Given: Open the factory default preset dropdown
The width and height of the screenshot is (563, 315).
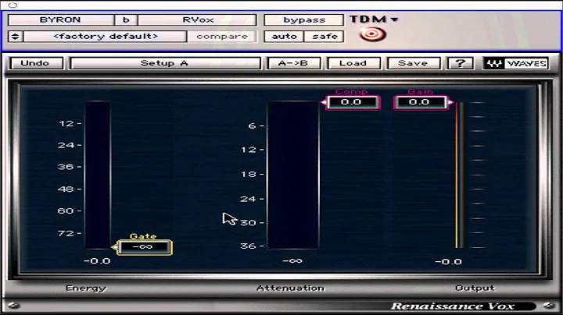Looking at the screenshot, I should [x=106, y=36].
